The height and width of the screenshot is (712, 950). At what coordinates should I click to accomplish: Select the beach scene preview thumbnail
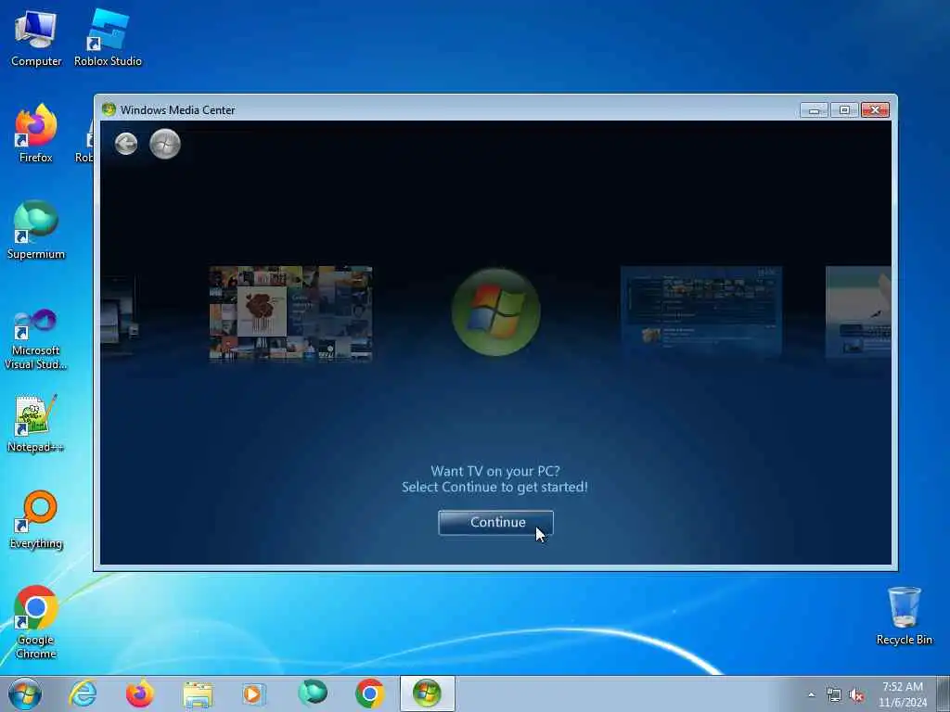point(858,311)
